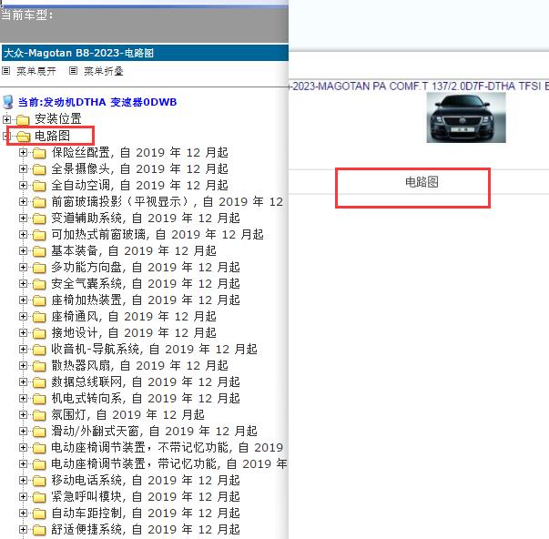Screen dimensions: 549x539
Task: Click the 全自动空调 folder icon
Action: point(39,186)
